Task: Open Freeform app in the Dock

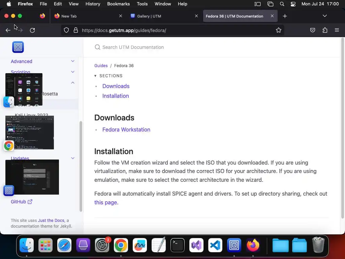Action: tap(140, 245)
